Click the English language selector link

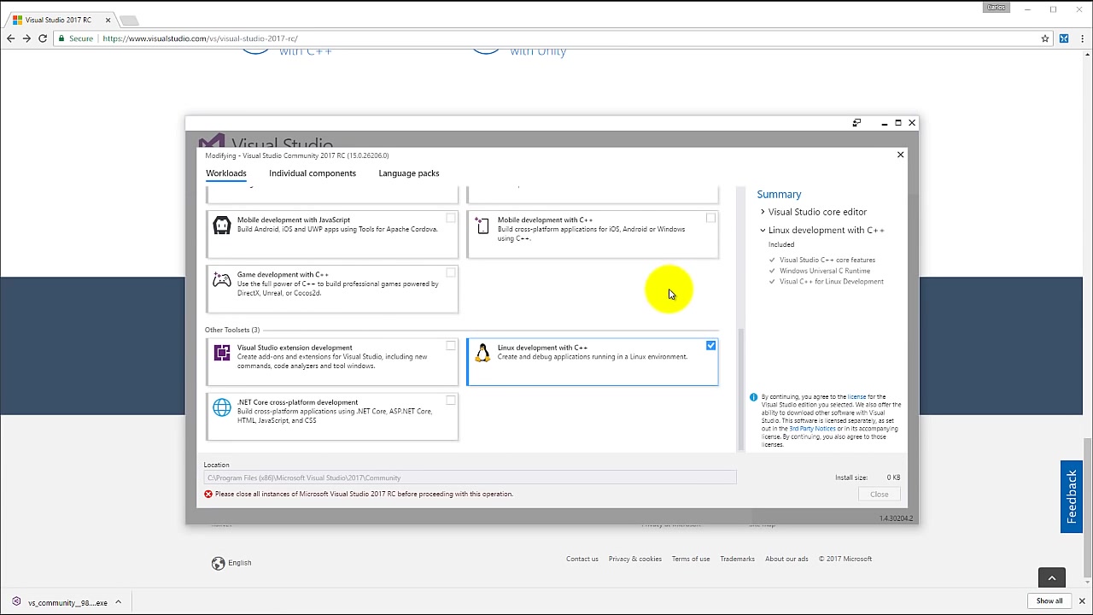[x=240, y=563]
